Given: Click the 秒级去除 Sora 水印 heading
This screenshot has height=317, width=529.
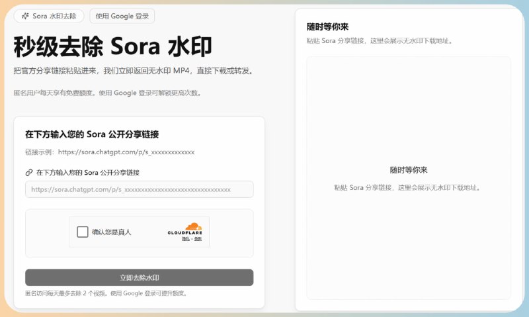Looking at the screenshot, I should (112, 46).
